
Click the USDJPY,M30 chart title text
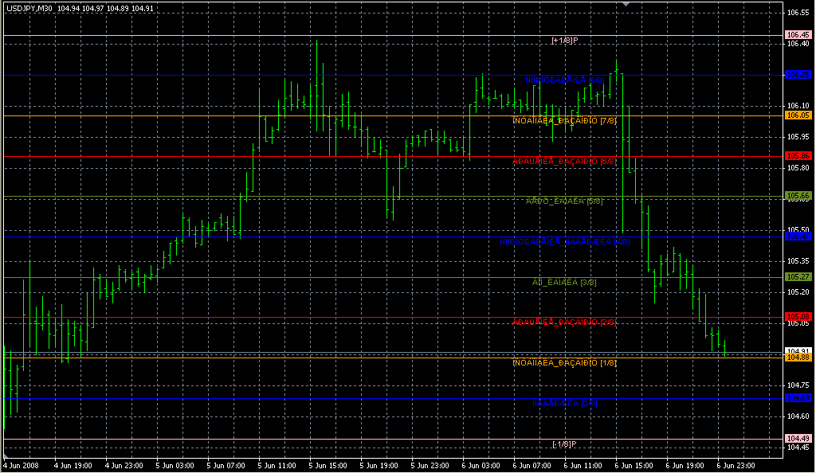pyautogui.click(x=29, y=8)
